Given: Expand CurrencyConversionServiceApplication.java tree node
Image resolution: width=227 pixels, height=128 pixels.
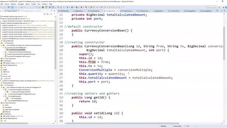Looking at the screenshot, I should point(4,54).
